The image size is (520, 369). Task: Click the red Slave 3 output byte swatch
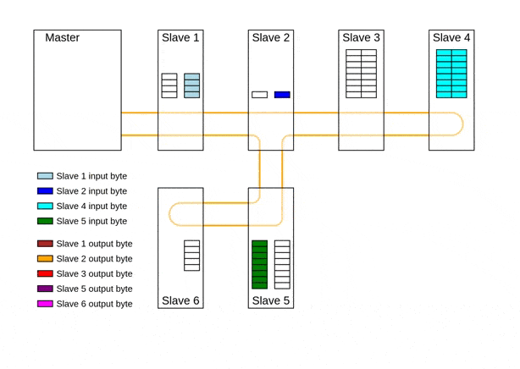pos(45,273)
